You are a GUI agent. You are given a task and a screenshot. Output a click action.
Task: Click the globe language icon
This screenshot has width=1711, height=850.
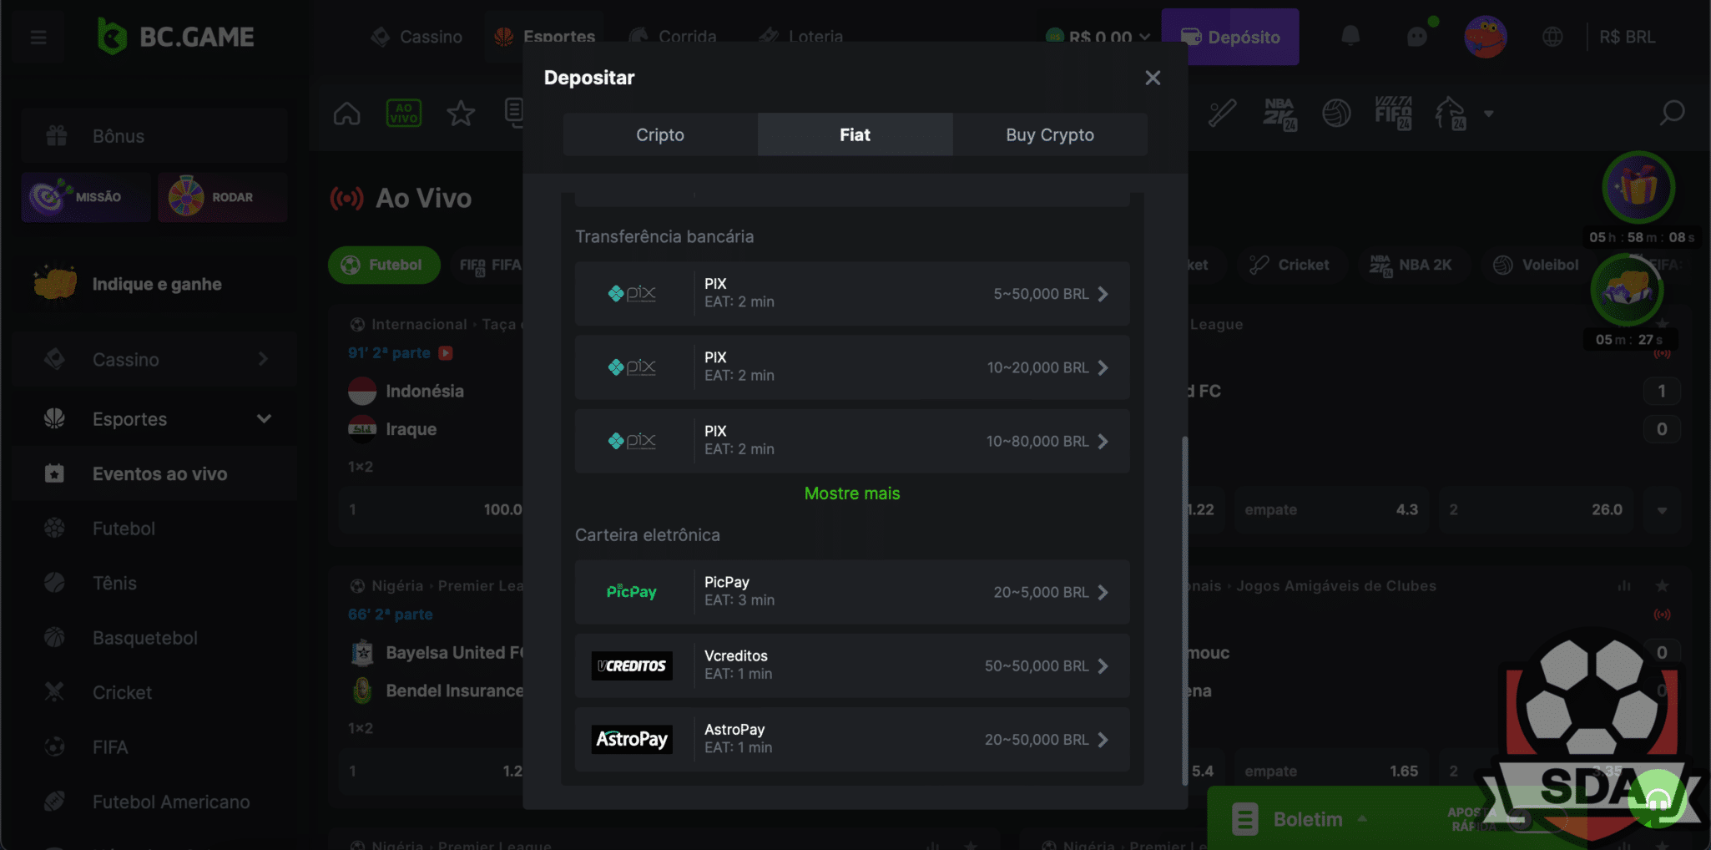click(1552, 37)
